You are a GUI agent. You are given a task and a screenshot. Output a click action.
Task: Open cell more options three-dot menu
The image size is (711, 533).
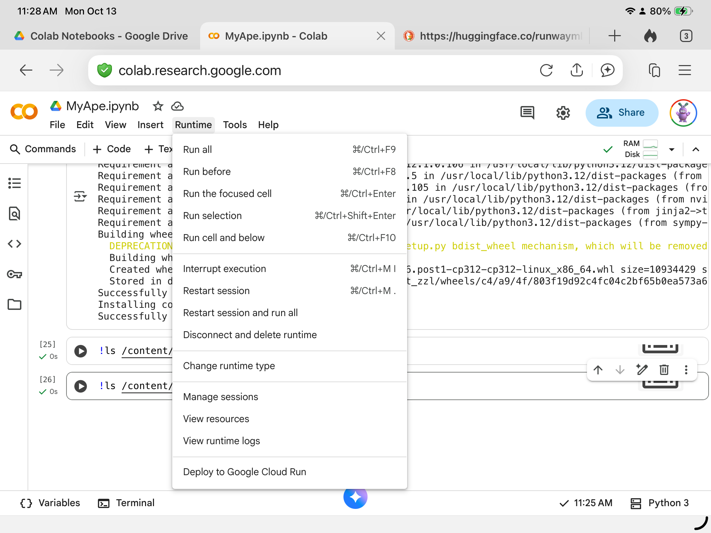tap(686, 370)
